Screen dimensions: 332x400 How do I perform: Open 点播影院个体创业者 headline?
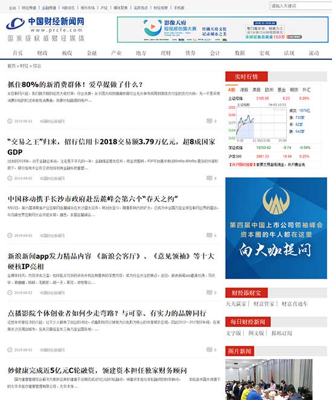pyautogui.click(x=107, y=313)
